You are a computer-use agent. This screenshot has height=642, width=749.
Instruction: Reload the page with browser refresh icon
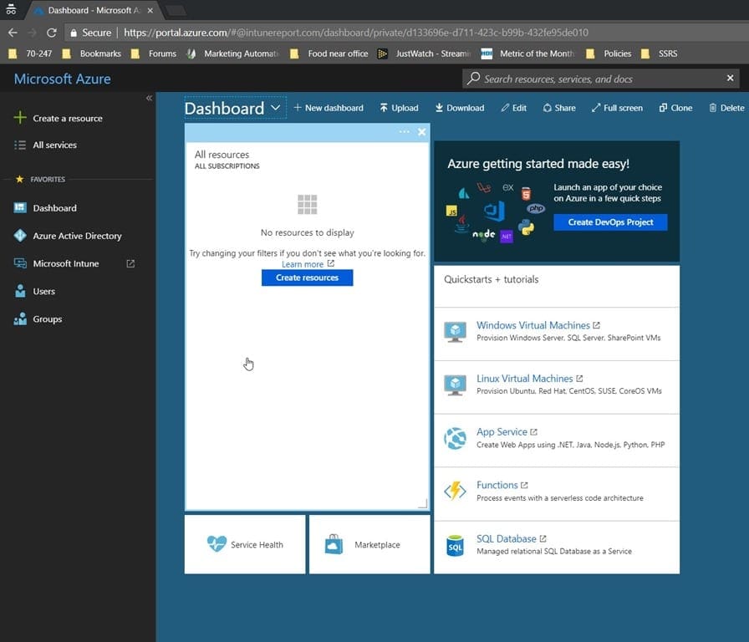coord(52,33)
